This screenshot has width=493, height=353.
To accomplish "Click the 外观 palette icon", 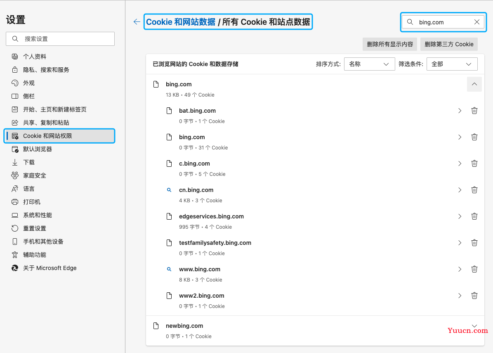I will (x=15, y=83).
